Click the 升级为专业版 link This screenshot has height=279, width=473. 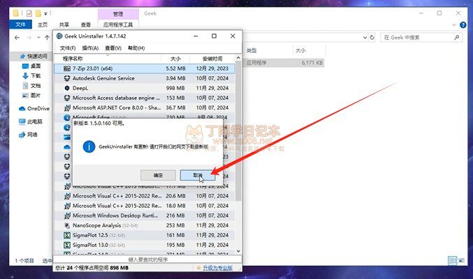pos(217,268)
